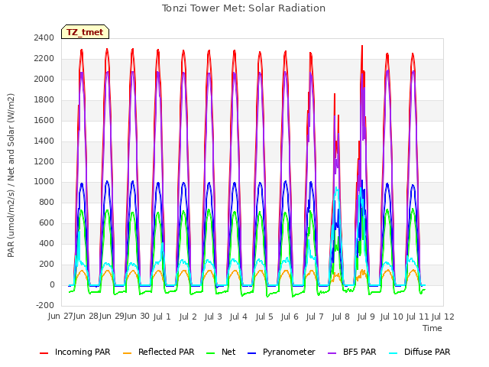Viewport: 489px width, 367px height.
Task: Click the blue Pyranometer legend swatch
Action: tap(251, 353)
